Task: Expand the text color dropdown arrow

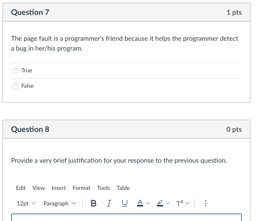Action: (148, 204)
